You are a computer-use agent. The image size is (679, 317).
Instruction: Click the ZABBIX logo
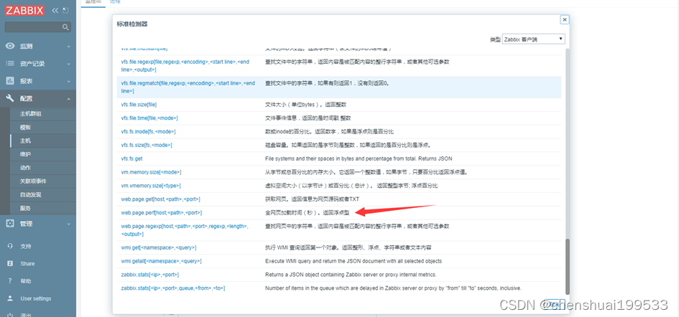coord(24,11)
